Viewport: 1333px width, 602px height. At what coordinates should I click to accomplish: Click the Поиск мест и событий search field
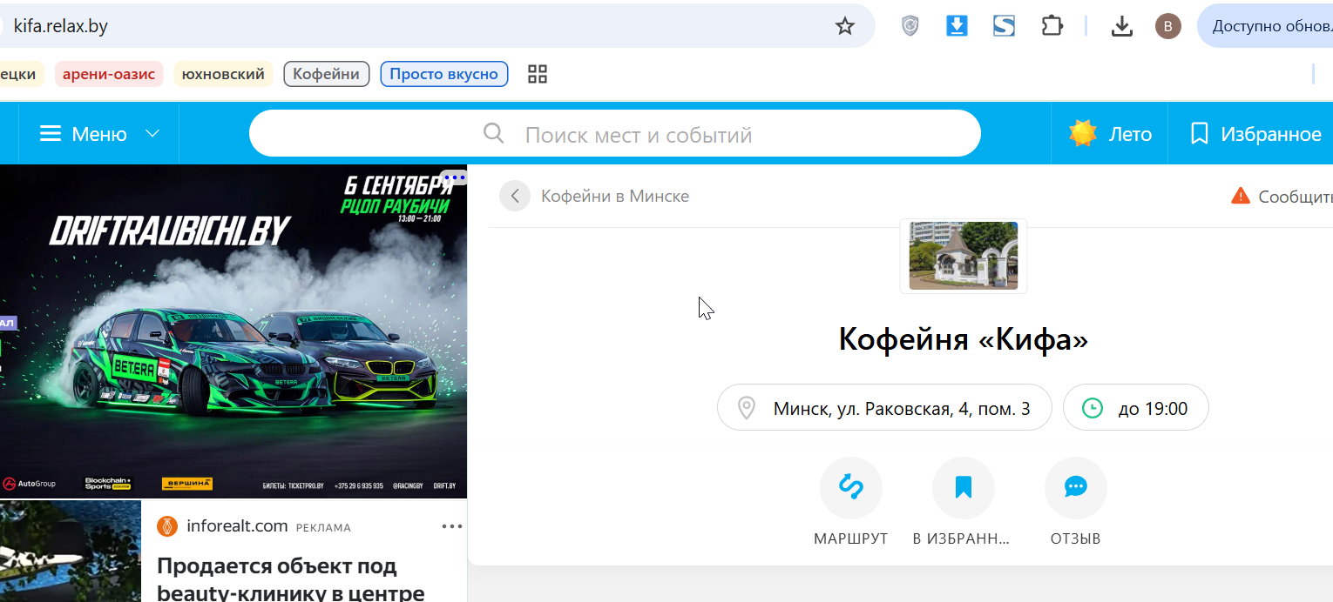[x=615, y=134]
